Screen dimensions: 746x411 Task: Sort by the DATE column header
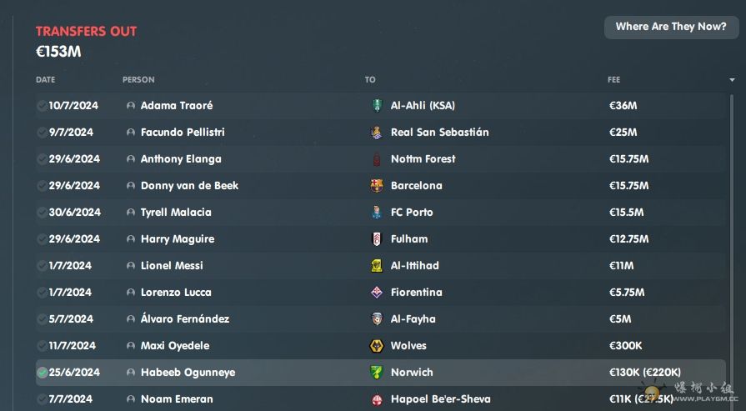pos(46,79)
